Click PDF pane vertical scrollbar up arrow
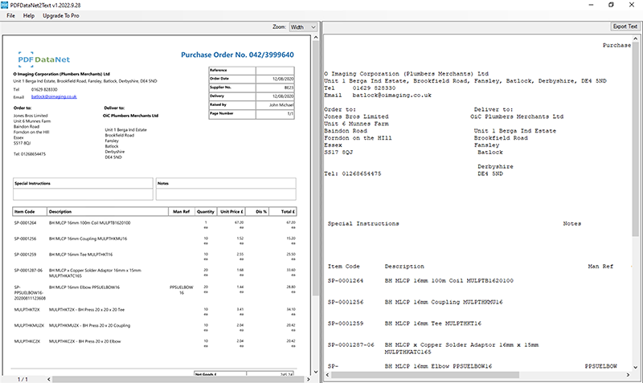 pyautogui.click(x=316, y=38)
